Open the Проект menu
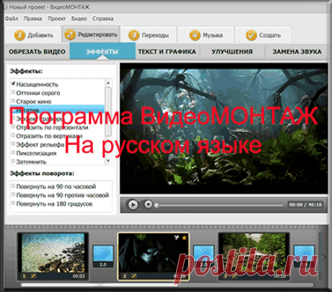 pyautogui.click(x=56, y=19)
